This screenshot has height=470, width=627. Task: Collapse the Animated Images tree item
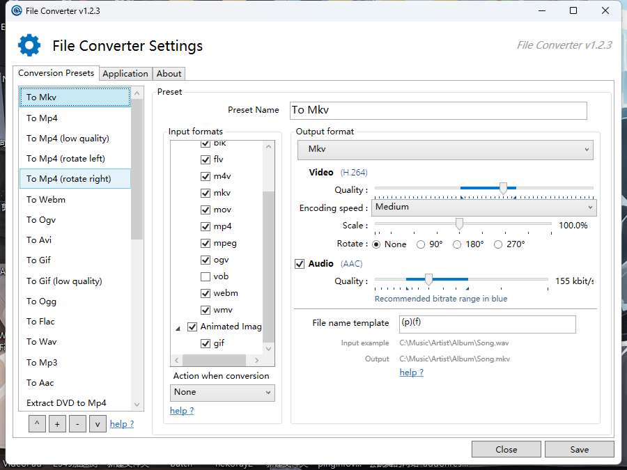178,326
